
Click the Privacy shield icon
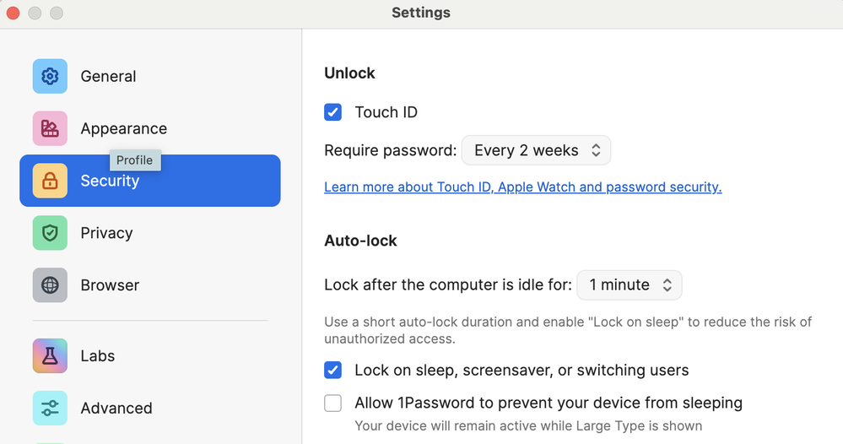pyautogui.click(x=50, y=233)
